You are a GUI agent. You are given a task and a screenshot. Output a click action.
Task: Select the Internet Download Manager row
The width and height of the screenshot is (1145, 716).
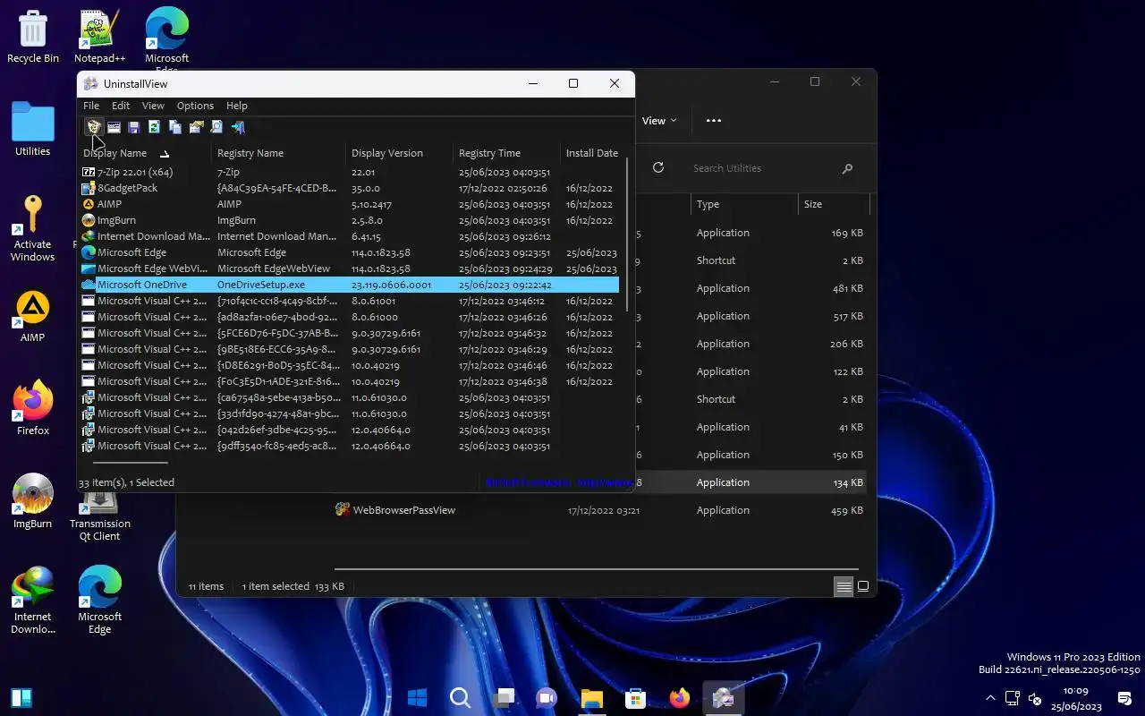(x=349, y=236)
